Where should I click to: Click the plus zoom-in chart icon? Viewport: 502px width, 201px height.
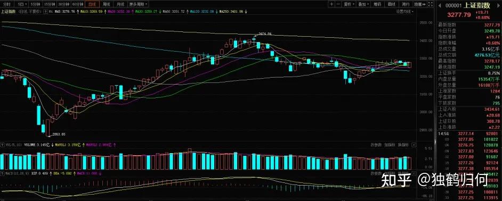(331, 4)
